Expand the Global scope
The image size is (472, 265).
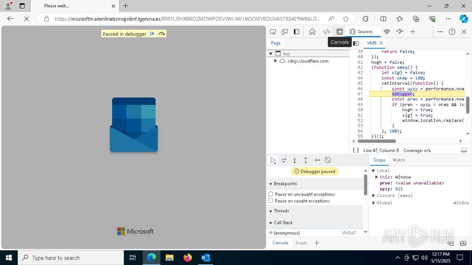coord(374,203)
